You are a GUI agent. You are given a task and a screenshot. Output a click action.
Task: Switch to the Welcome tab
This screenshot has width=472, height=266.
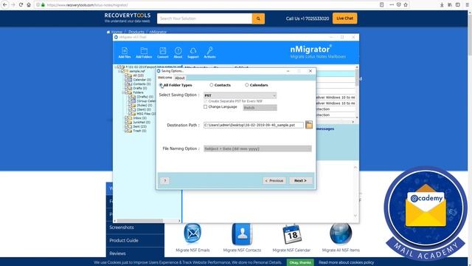click(165, 78)
